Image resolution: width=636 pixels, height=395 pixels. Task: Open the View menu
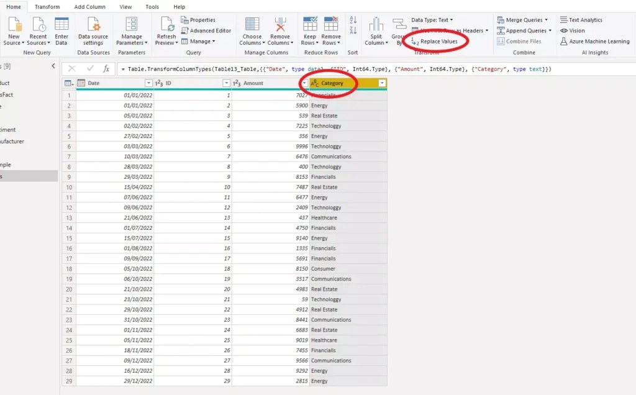click(x=125, y=7)
